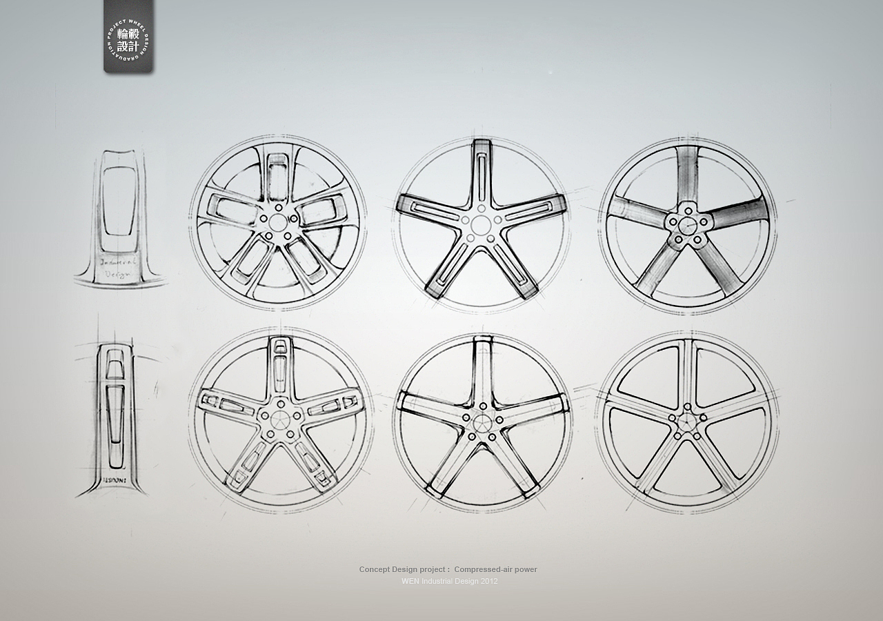Select the wheel sketch with rounded triangular openings
The image size is (883, 621).
(687, 422)
